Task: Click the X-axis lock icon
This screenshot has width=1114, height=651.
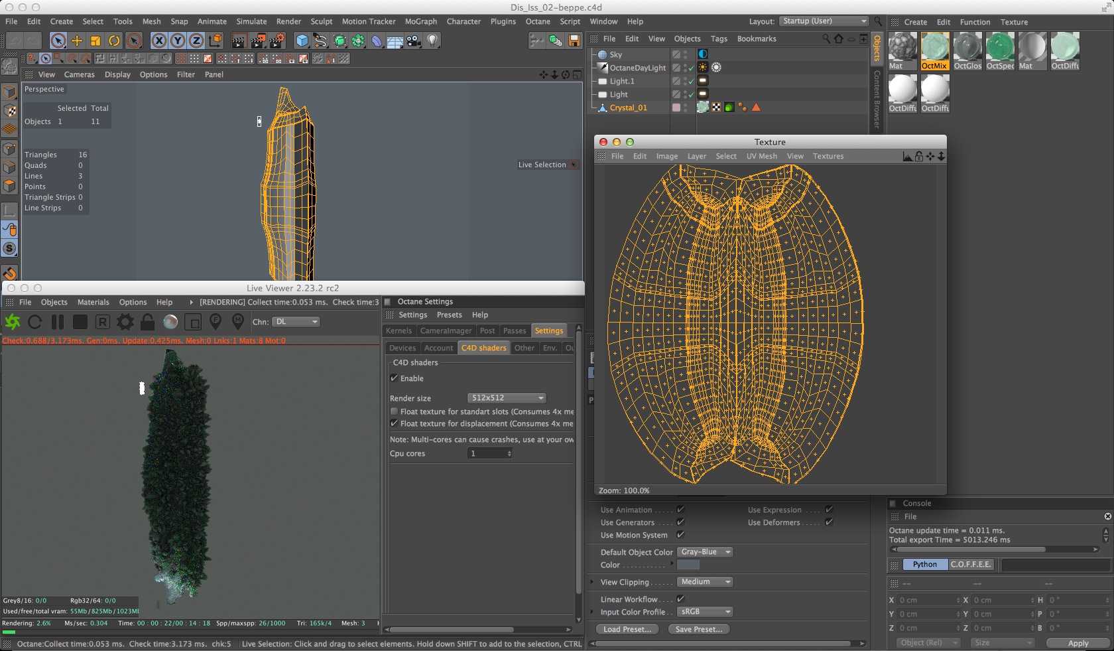Action: point(159,41)
